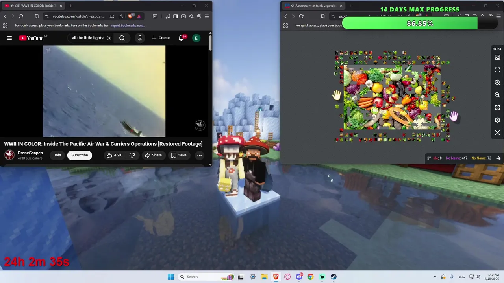Screen dimensions: 504x283
Task: Open Brave Rewards triangle icon
Action: pos(139,16)
